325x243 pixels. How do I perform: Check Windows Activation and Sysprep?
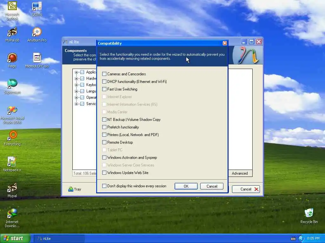(x=104, y=158)
